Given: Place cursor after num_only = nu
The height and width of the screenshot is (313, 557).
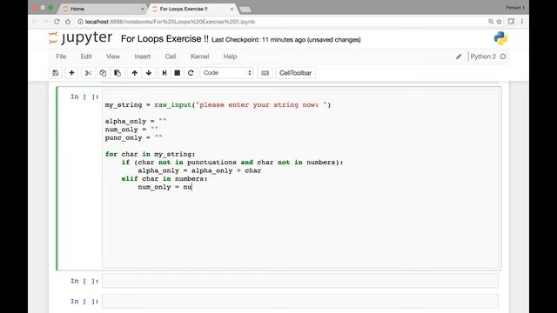Looking at the screenshot, I should click(x=192, y=187).
